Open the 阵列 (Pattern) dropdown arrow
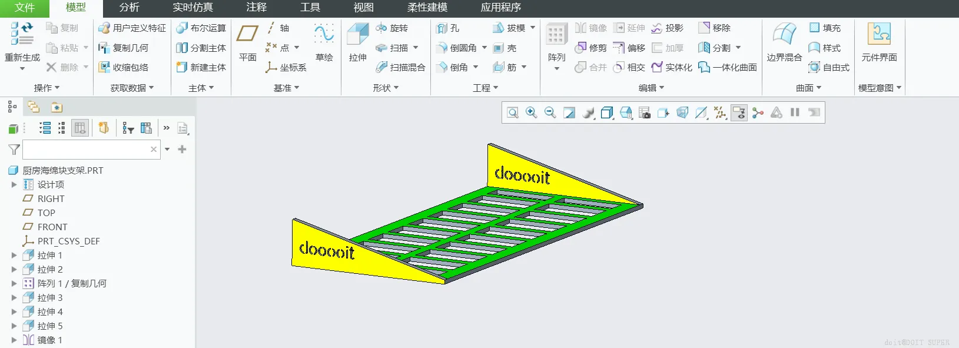Screen dimensions: 959x348 click(557, 69)
